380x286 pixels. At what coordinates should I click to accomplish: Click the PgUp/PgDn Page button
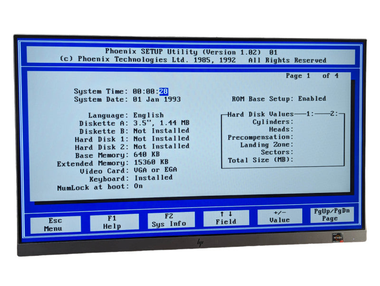click(332, 215)
